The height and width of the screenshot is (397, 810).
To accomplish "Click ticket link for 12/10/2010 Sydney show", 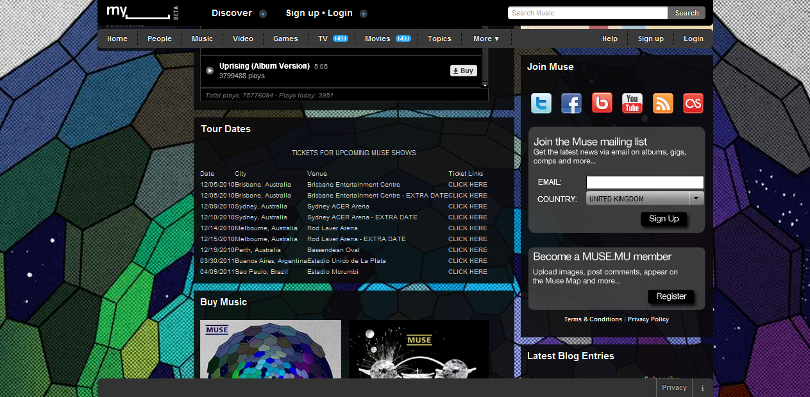I will click(x=468, y=217).
